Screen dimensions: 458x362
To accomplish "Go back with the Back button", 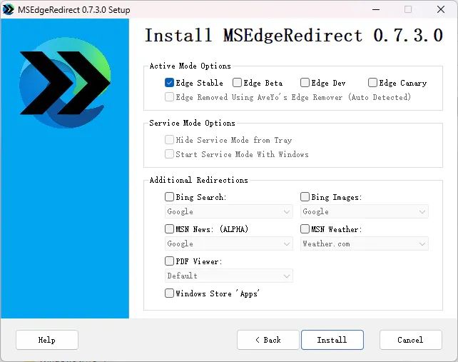I will pyautogui.click(x=268, y=340).
